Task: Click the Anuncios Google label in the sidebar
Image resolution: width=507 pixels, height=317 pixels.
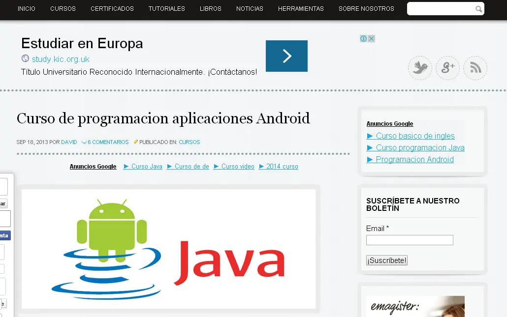Action: [x=390, y=124]
